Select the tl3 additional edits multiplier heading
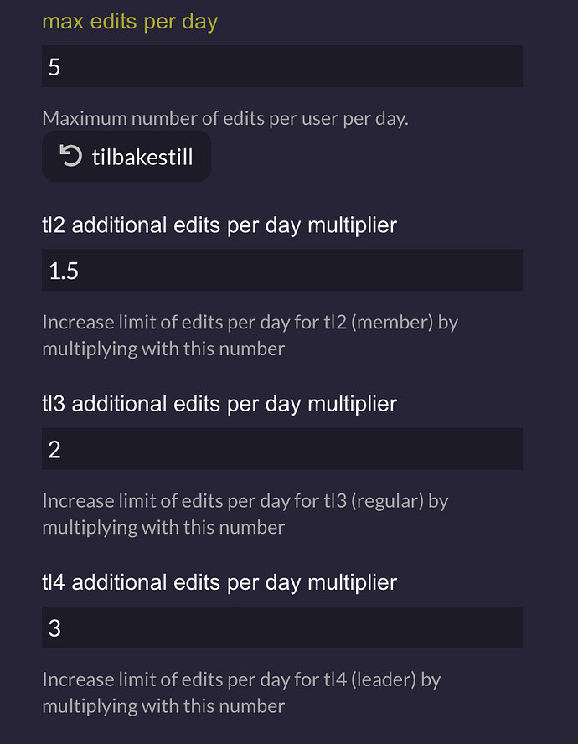 point(219,405)
